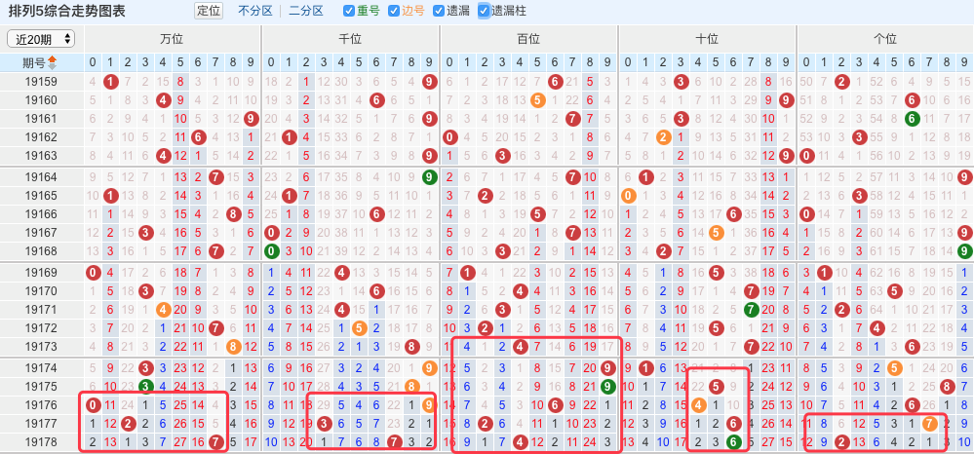Screen dimensions: 974x454
Task: Select period 19178 in the 期号 column
Action: coord(41,441)
